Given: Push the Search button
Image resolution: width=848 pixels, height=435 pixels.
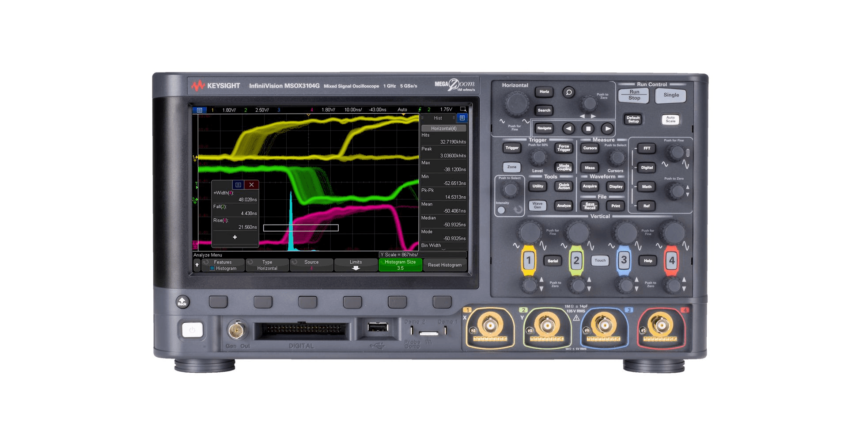Looking at the screenshot, I should point(544,111).
